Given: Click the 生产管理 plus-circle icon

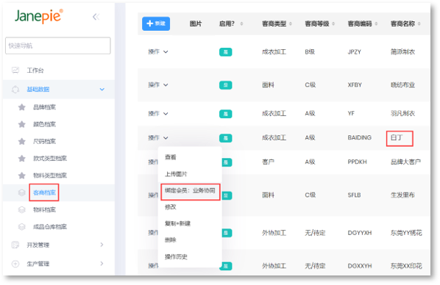Looking at the screenshot, I should [15, 264].
